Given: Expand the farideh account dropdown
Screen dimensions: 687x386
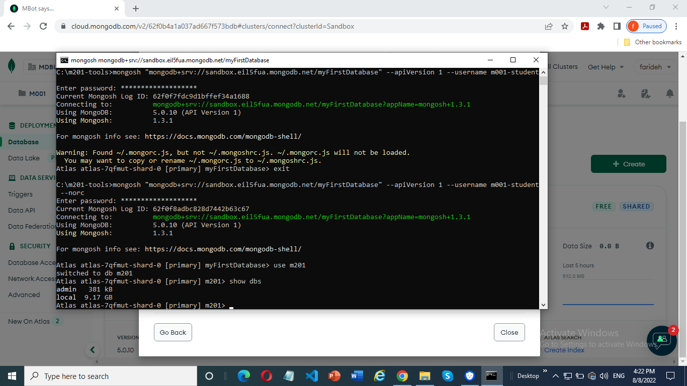Looking at the screenshot, I should (x=654, y=67).
